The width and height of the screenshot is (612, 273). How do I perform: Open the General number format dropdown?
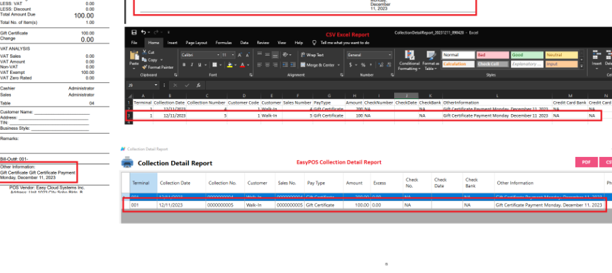click(389, 55)
